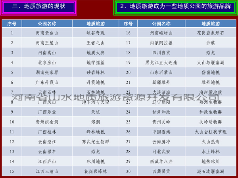
Task: Click the cell '火山热海'
Action: [210, 142]
